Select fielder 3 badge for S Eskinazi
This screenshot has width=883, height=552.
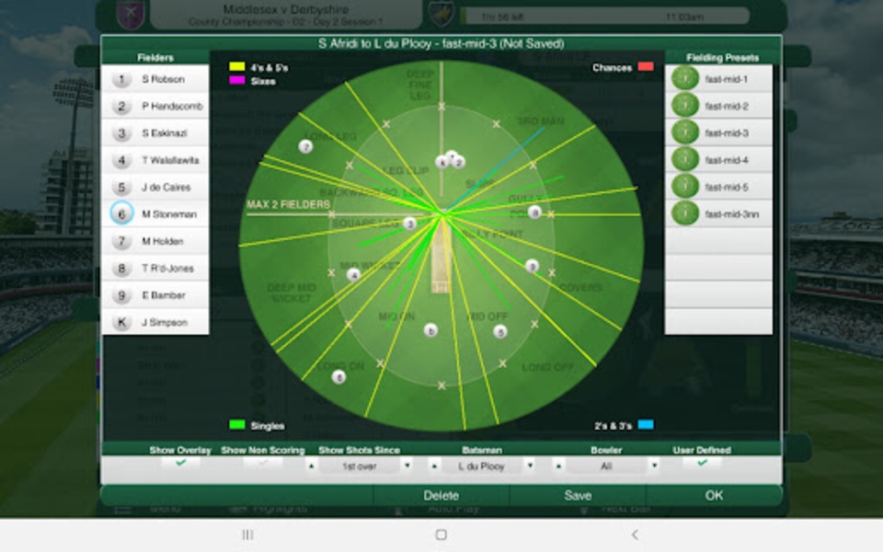pos(121,133)
